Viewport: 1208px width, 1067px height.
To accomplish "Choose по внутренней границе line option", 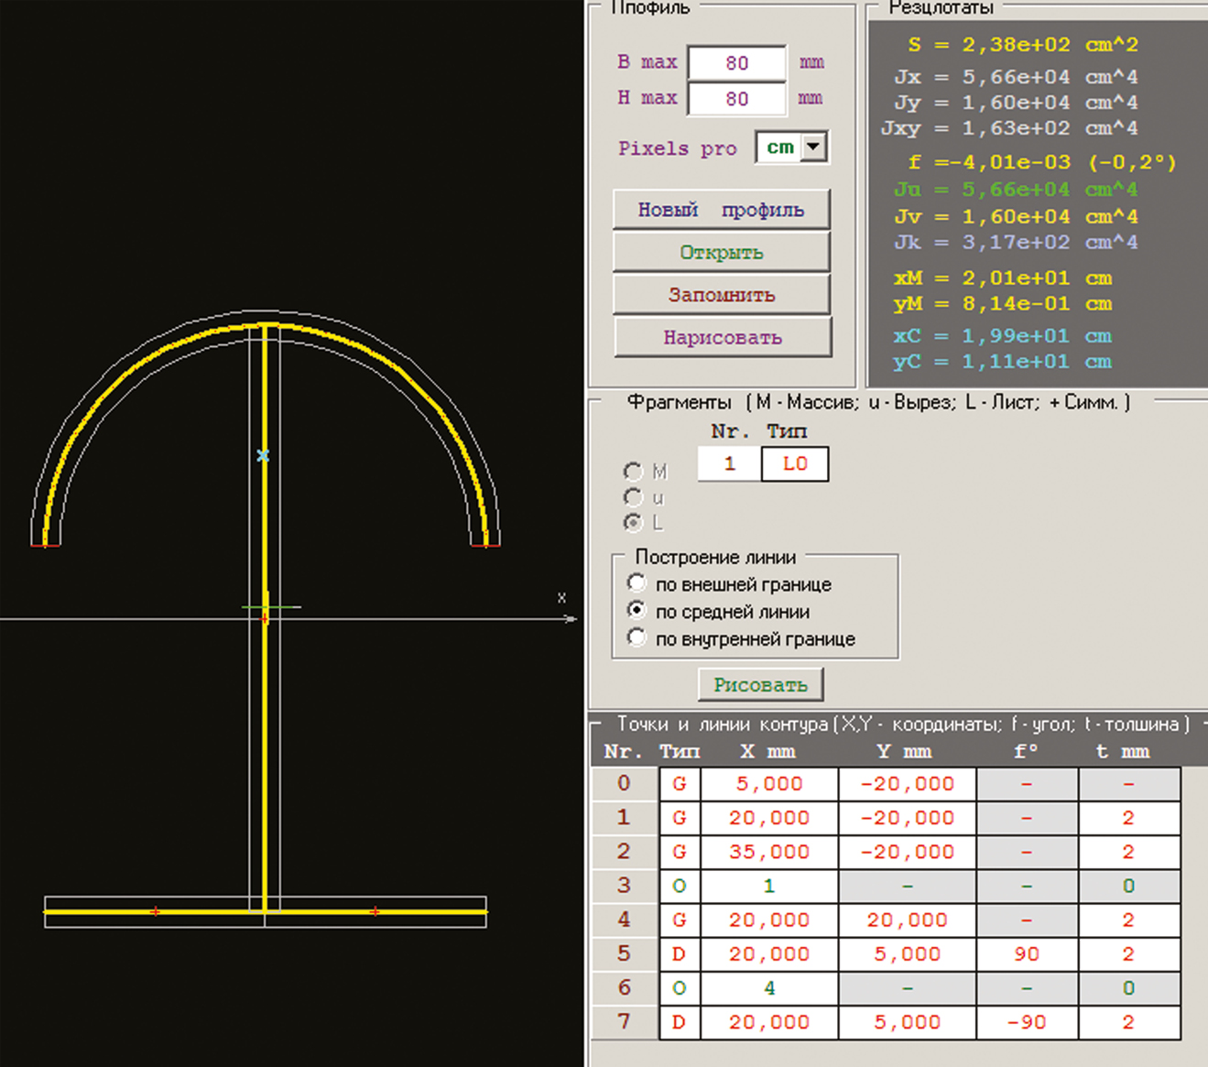I will (x=637, y=638).
